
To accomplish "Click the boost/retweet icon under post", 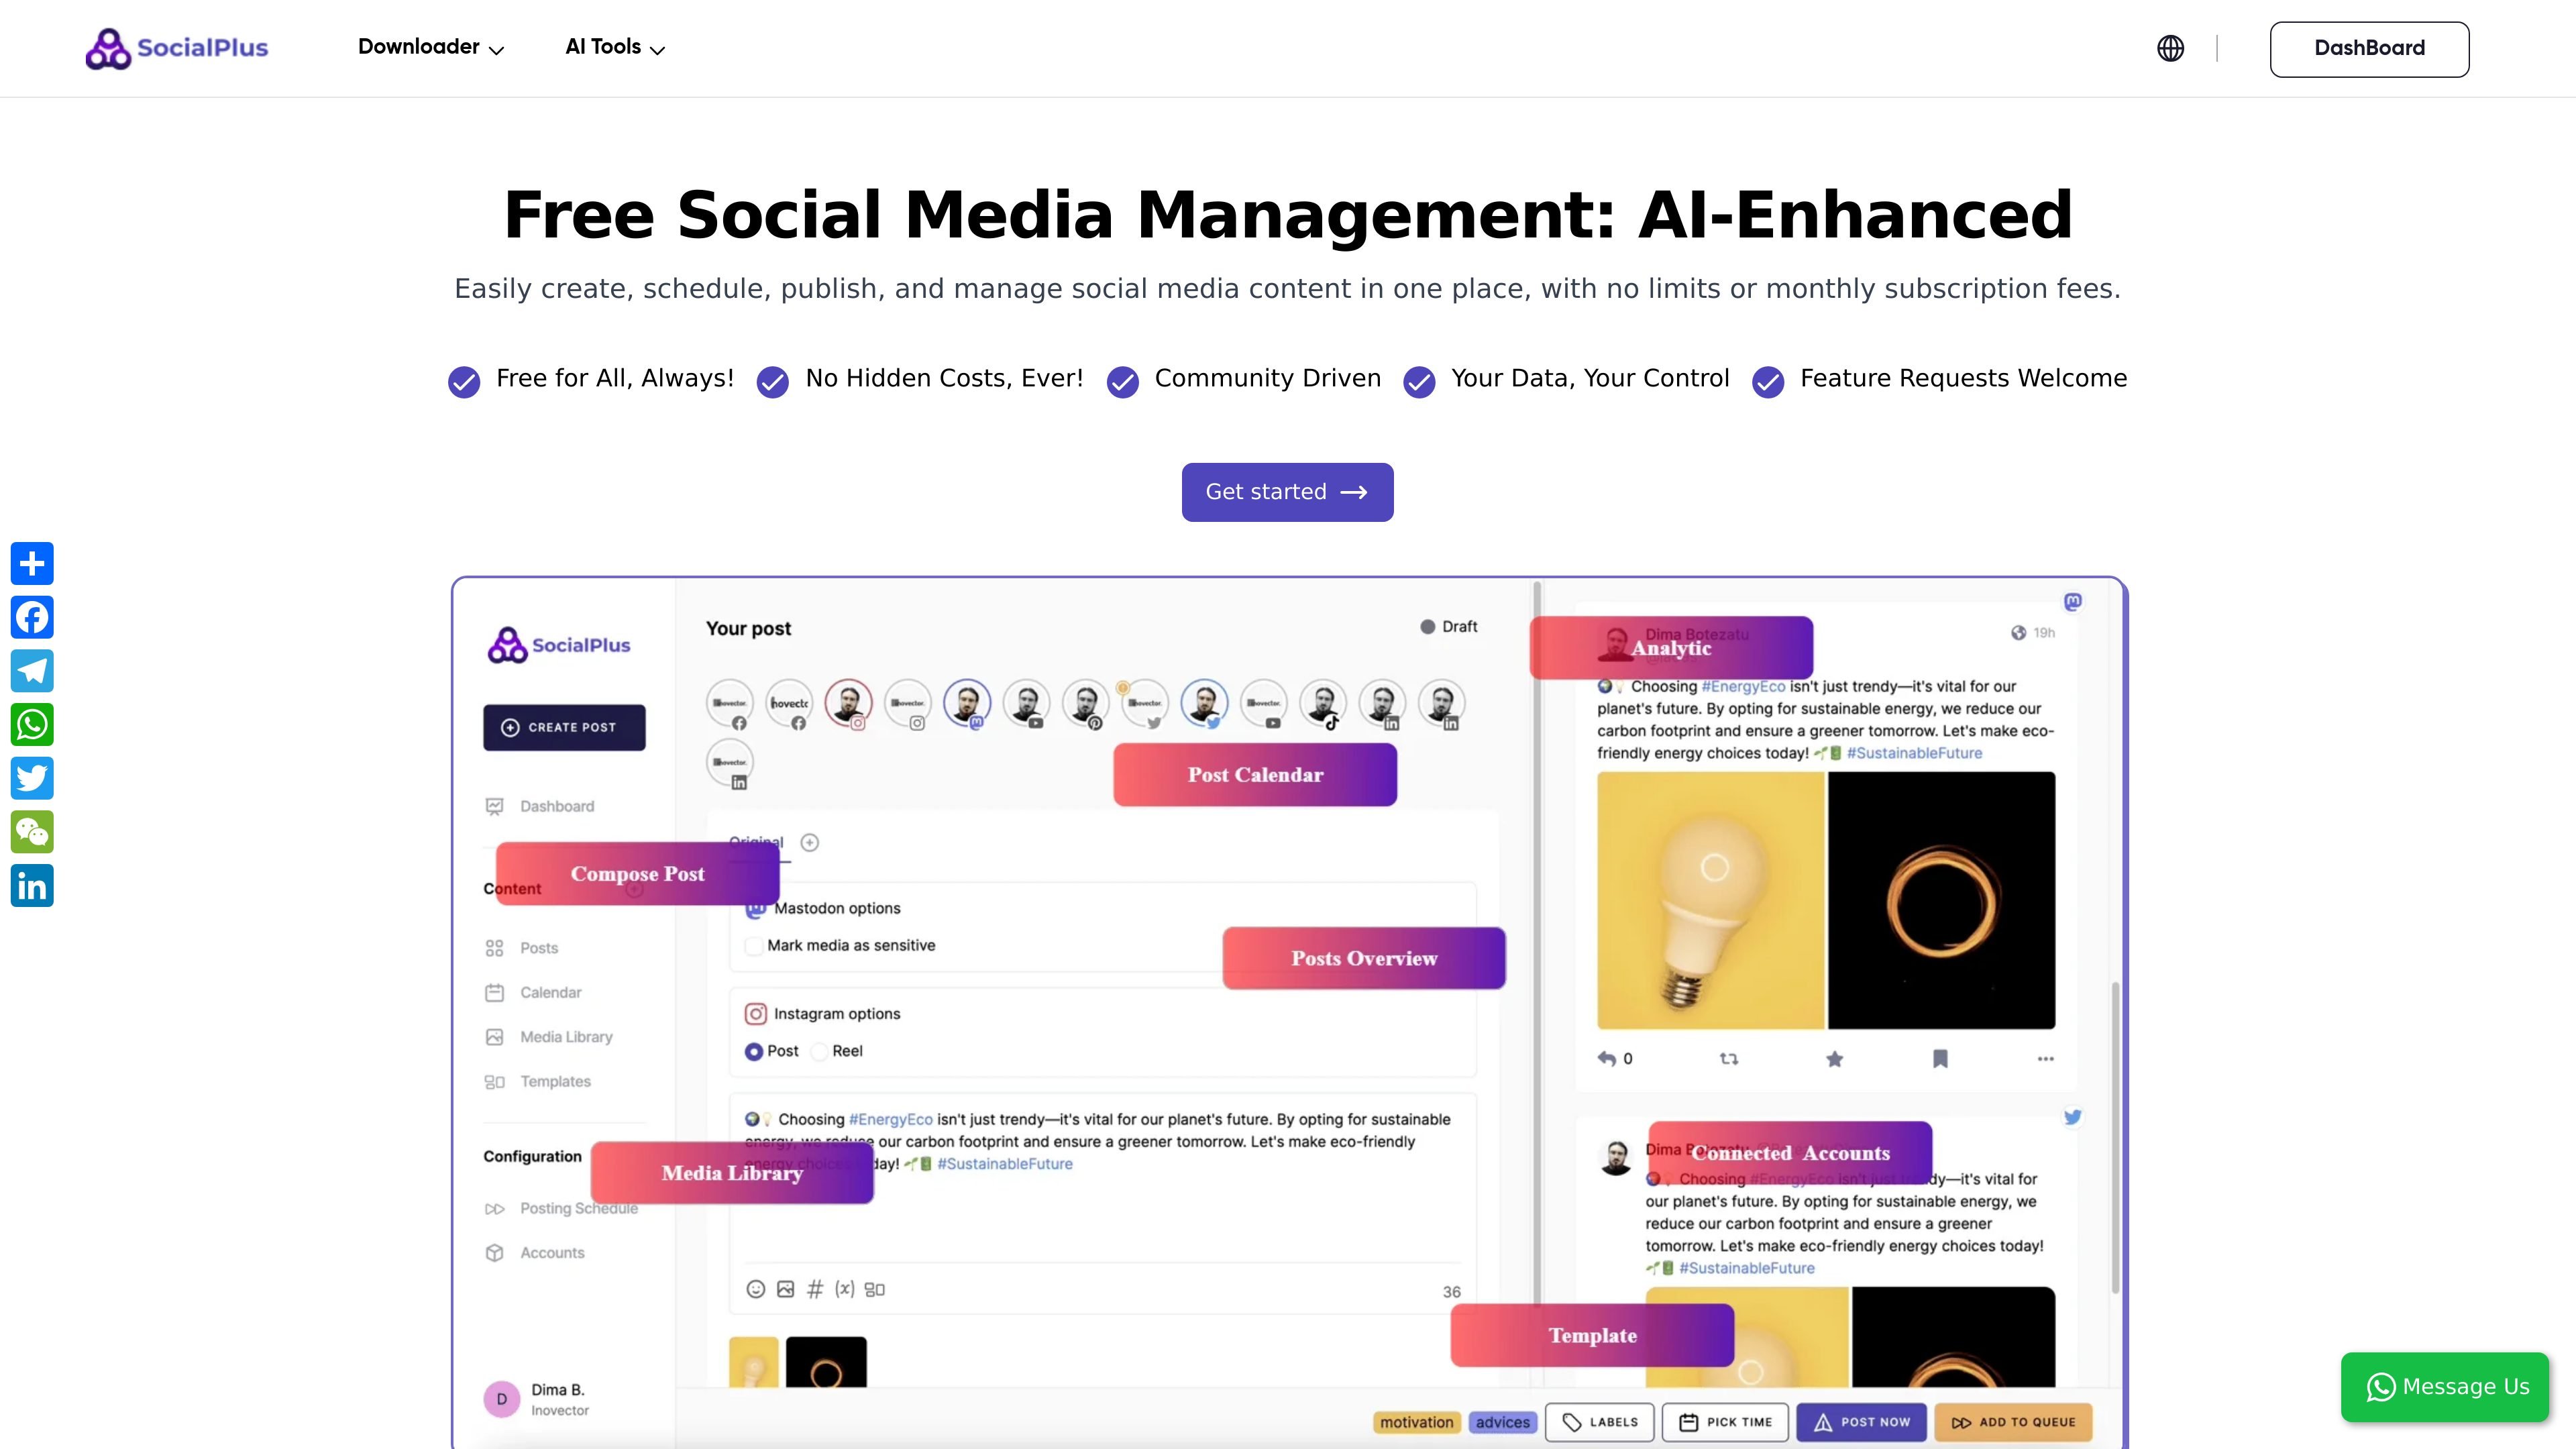I will pos(1729,1058).
